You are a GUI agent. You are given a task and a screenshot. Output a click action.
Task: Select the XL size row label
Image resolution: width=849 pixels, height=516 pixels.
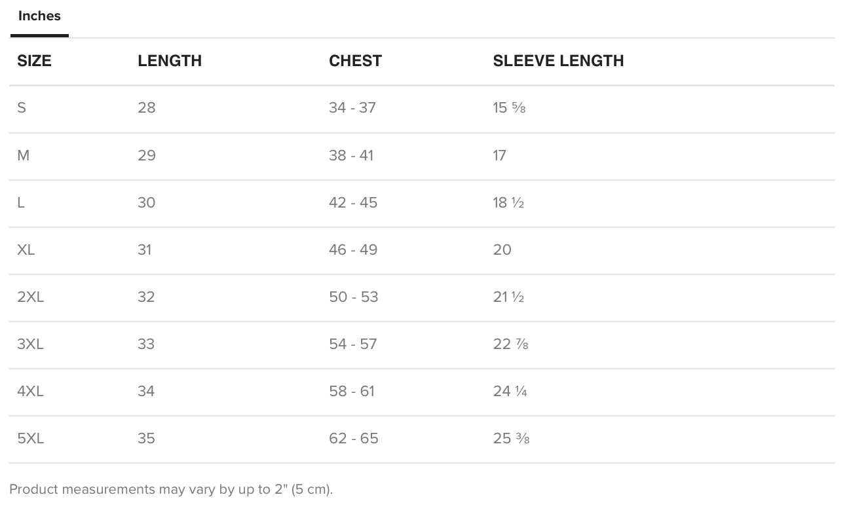[x=26, y=250]
